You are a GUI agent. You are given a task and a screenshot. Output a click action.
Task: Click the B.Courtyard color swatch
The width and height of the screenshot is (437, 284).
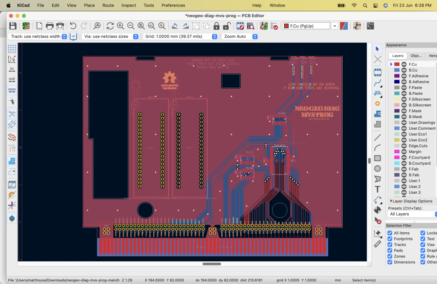(397, 163)
